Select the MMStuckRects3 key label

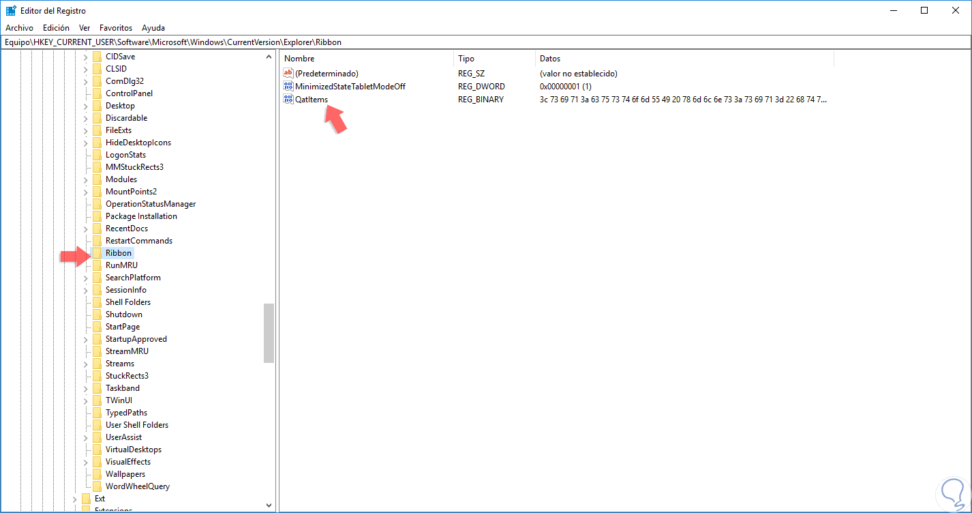click(134, 167)
